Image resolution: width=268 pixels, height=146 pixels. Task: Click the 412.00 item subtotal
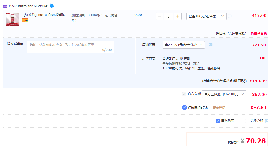click(x=259, y=15)
